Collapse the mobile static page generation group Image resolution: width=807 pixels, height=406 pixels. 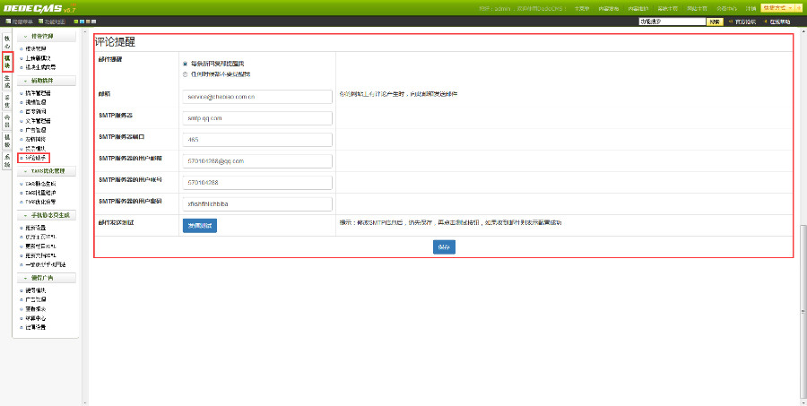point(47,215)
